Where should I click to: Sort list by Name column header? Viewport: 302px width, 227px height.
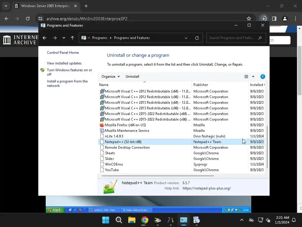point(145,85)
